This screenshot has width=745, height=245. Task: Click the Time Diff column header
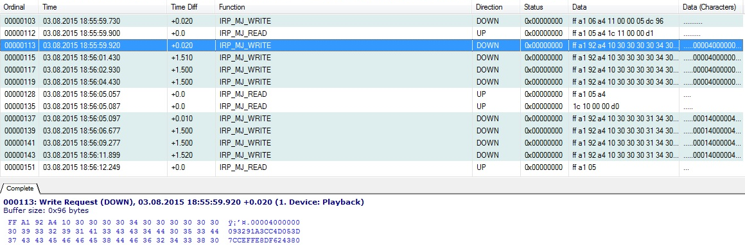pos(191,7)
